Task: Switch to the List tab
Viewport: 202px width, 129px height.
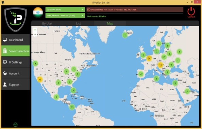Action: coord(79,23)
